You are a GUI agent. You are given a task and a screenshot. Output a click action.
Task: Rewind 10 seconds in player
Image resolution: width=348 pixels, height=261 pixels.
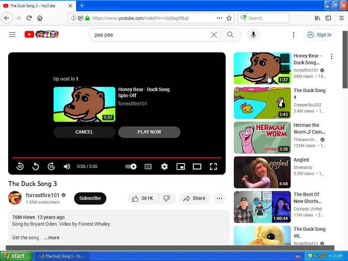pos(20,167)
